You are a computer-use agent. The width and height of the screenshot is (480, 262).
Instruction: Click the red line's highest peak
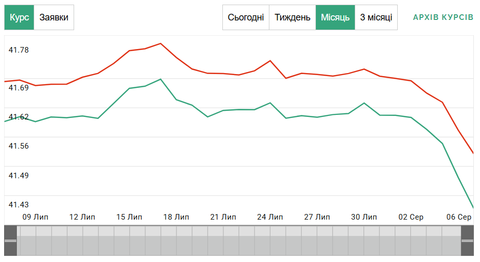161,43
